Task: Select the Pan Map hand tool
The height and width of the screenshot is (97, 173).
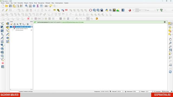Action: click(170, 39)
